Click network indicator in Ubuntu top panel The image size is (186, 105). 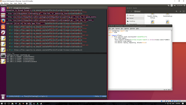point(168,5)
